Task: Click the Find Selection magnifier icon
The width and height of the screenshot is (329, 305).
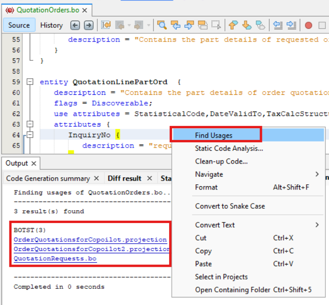Action: [x=162, y=25]
